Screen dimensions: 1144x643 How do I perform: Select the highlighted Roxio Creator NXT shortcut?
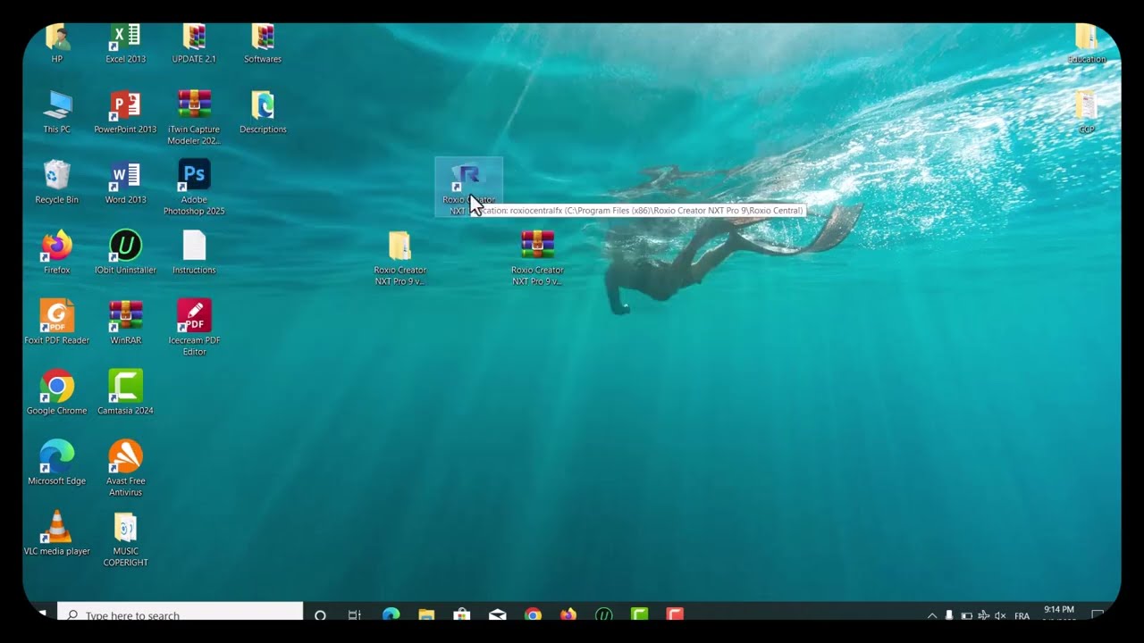[x=468, y=187]
